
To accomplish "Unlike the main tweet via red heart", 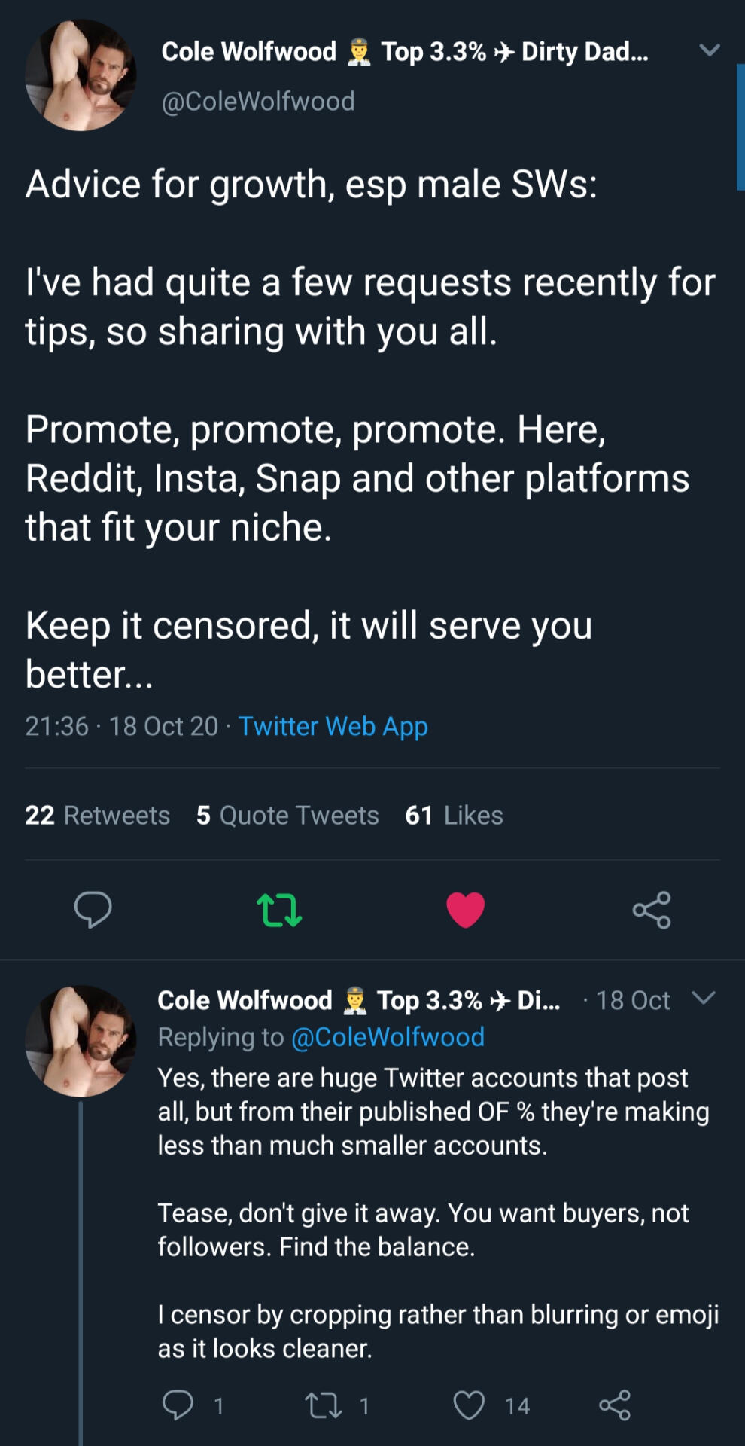I will [x=465, y=909].
